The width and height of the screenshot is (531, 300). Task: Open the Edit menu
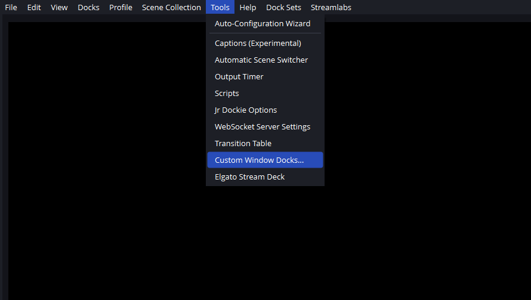[34, 8]
